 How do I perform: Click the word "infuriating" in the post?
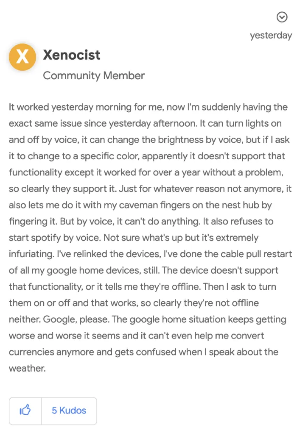(x=31, y=254)
